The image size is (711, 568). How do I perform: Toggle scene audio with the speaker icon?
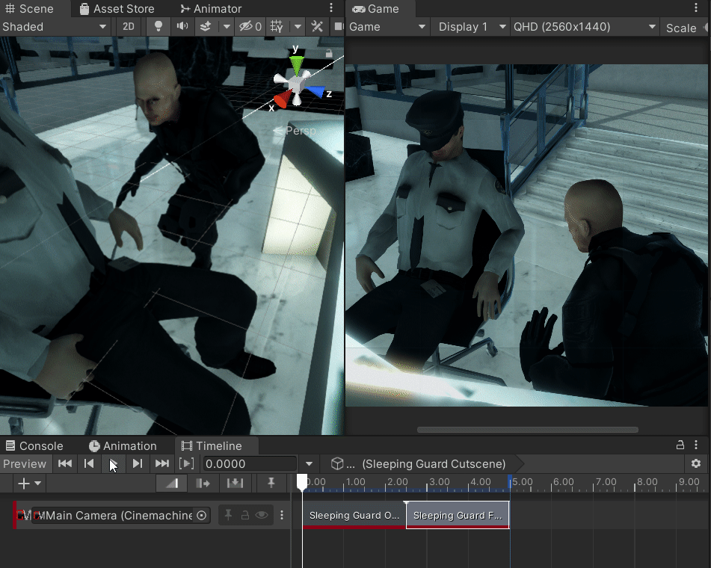click(182, 27)
